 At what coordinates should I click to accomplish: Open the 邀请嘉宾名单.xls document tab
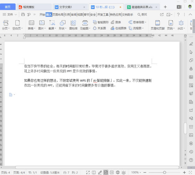point(142,7)
